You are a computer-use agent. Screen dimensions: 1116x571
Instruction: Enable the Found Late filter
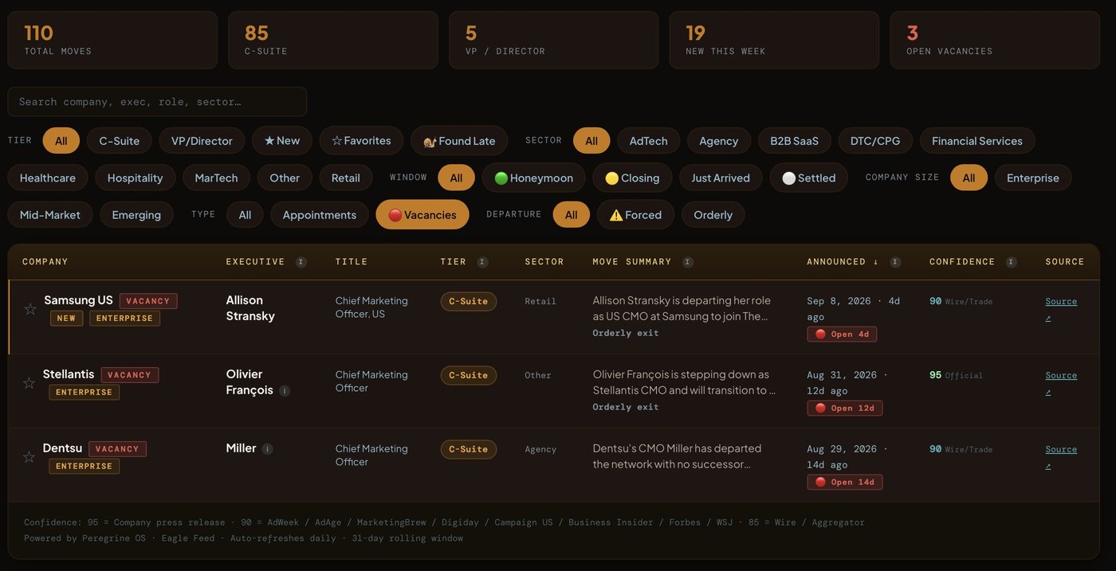tap(459, 141)
